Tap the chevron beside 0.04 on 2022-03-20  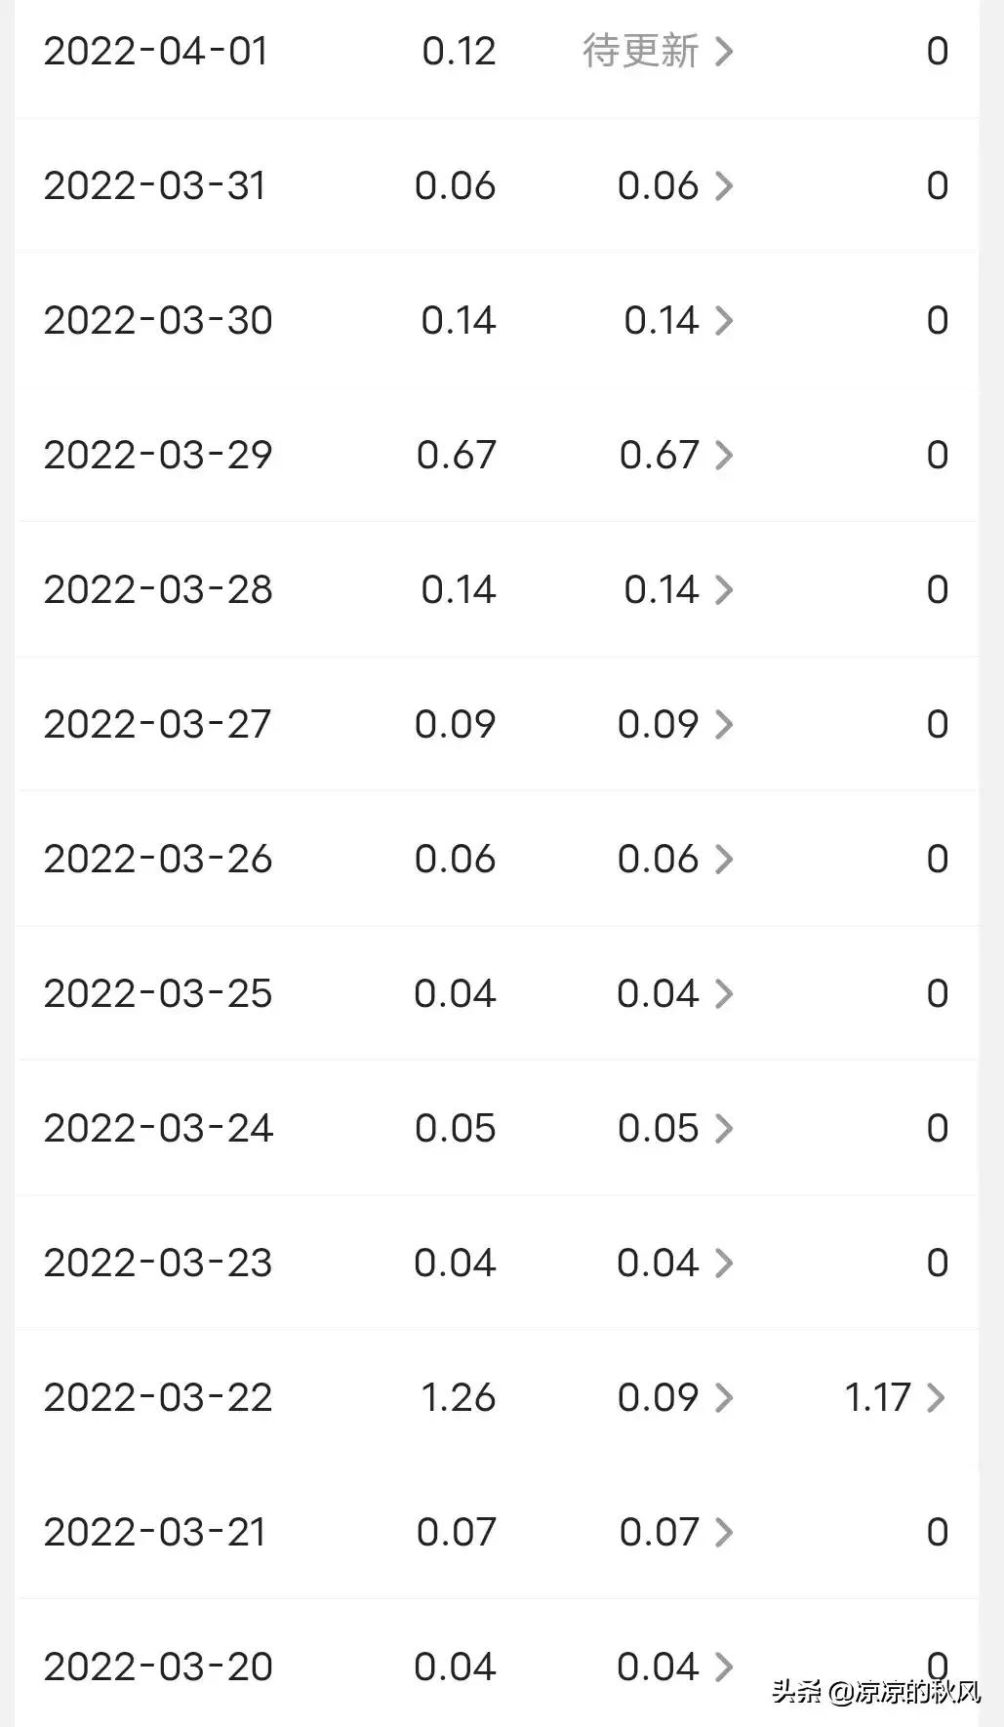723,1667
